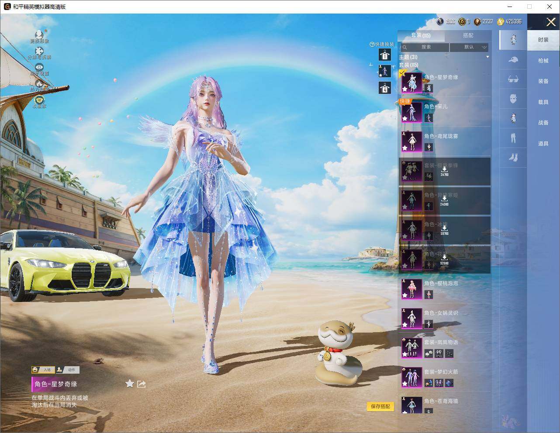Open the 装备 equipment menu

point(543,81)
